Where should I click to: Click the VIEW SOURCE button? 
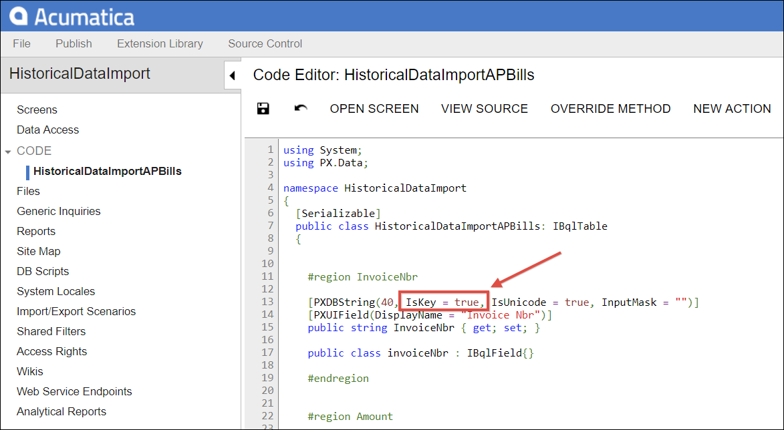tap(485, 108)
